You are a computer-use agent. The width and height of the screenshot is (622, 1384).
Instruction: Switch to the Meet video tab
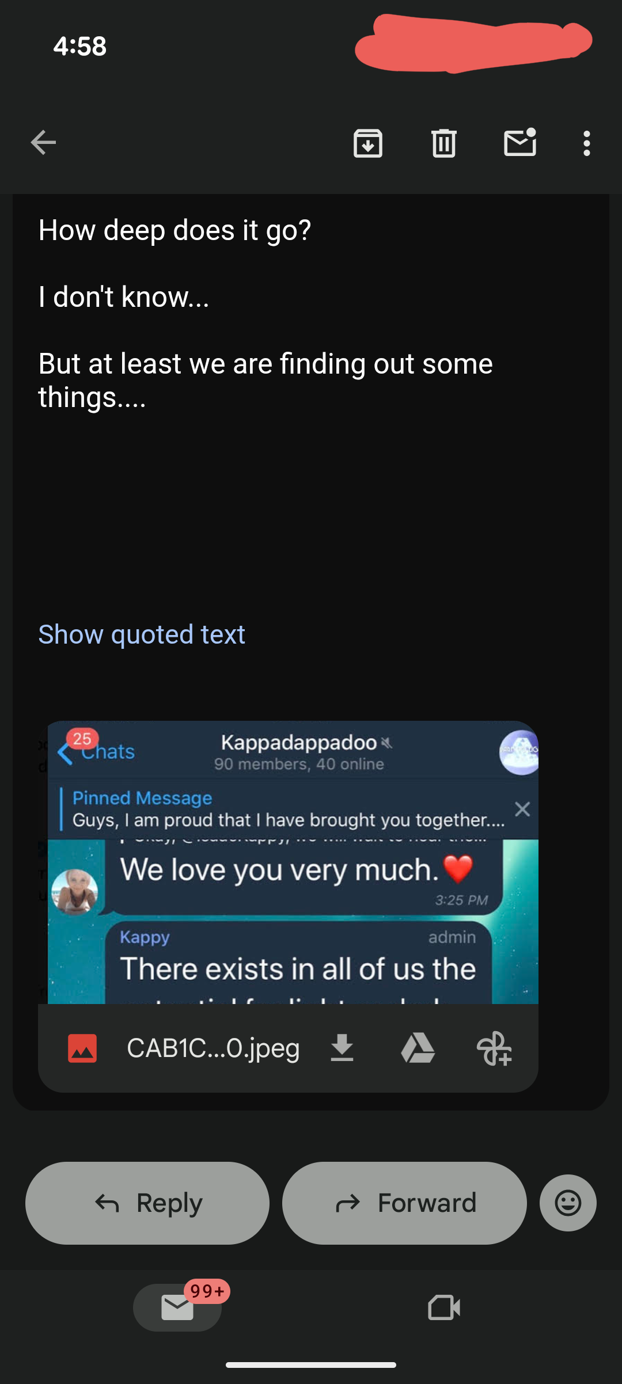coord(444,1308)
